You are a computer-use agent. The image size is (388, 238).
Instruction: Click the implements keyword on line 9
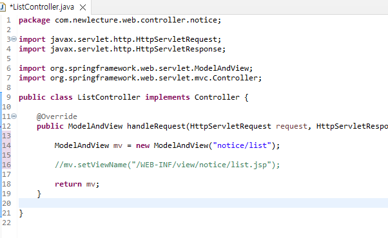point(168,97)
